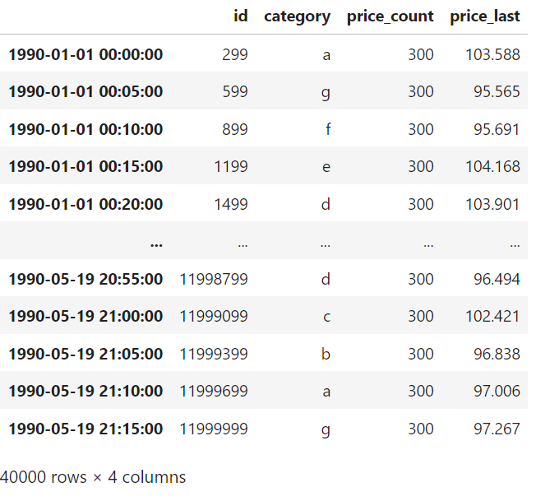Click the id column header

tap(239, 16)
